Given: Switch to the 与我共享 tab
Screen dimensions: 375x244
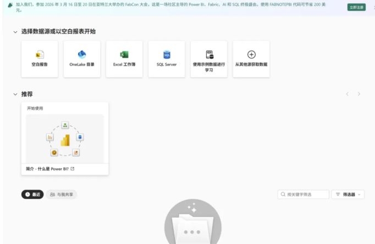Looking at the screenshot, I should click(x=62, y=195).
